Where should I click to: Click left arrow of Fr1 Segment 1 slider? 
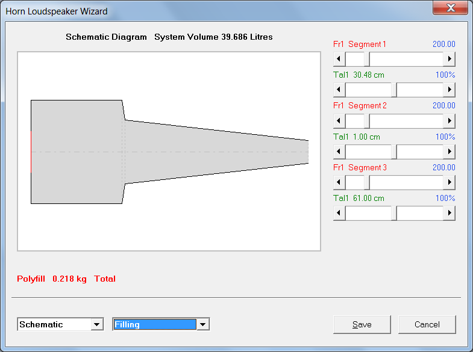point(339,59)
